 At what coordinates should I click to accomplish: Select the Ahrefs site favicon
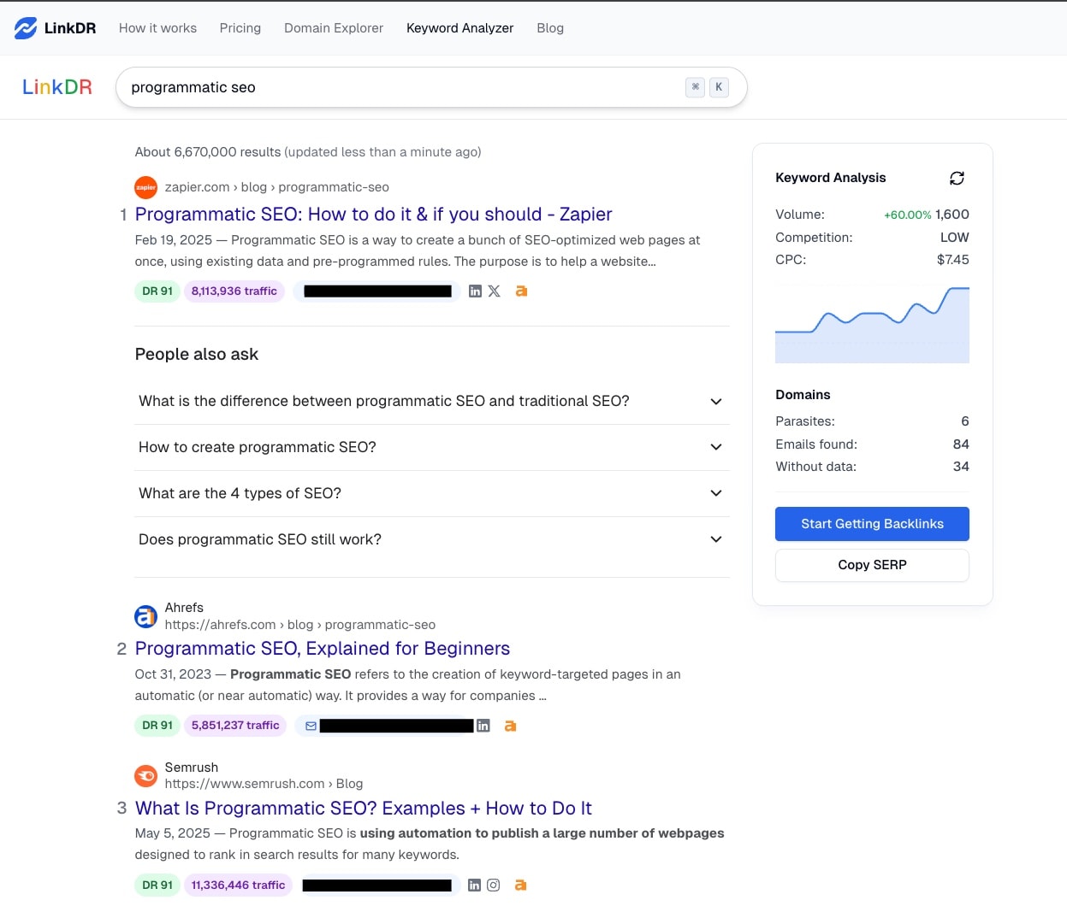coord(145,616)
